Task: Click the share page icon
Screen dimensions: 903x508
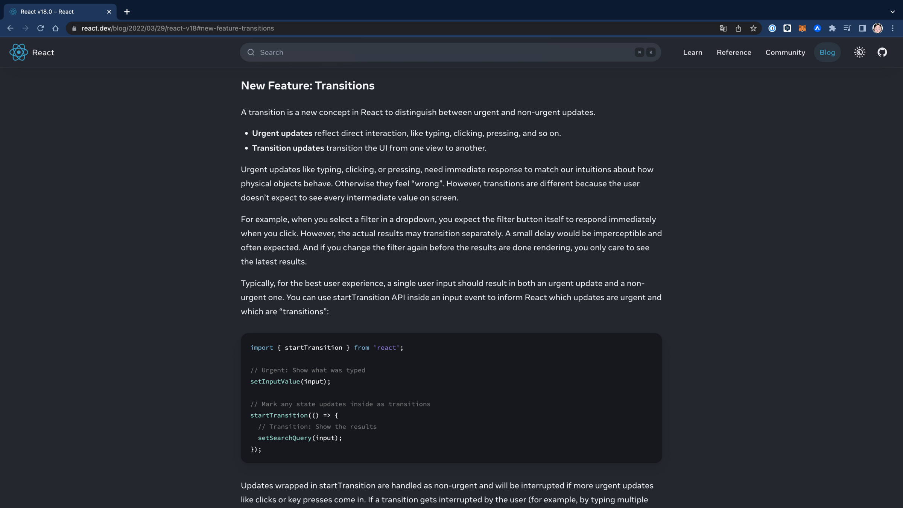Action: click(x=738, y=28)
